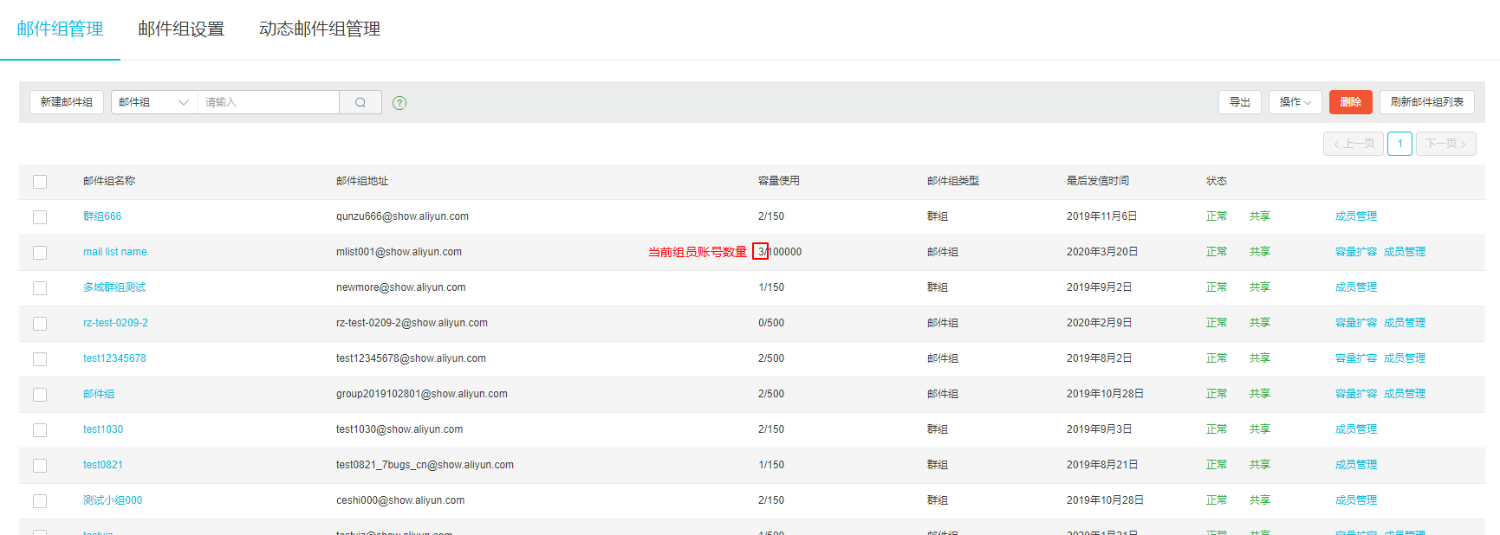Tick the select-all checkbox in table header
This screenshot has width=1500, height=535.
(40, 182)
